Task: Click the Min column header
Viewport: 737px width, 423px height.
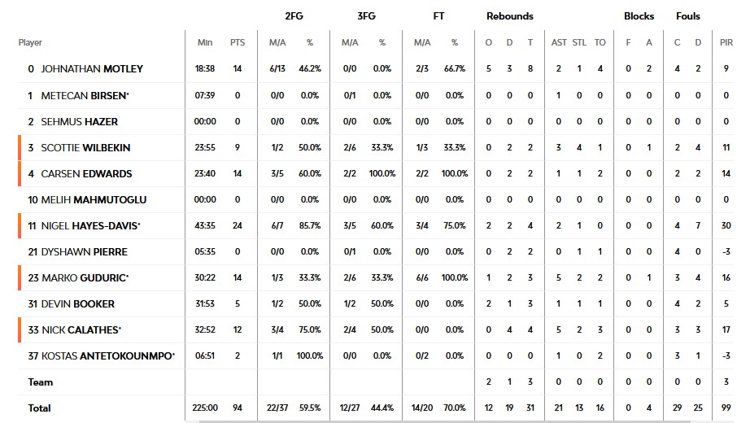Action: (x=205, y=42)
